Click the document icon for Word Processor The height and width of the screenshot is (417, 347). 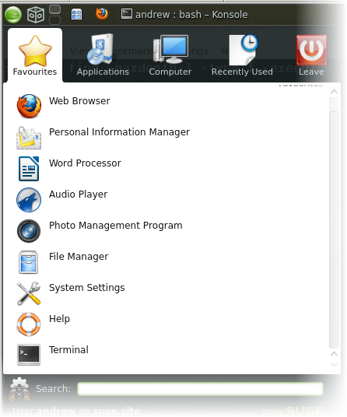pyautogui.click(x=29, y=169)
